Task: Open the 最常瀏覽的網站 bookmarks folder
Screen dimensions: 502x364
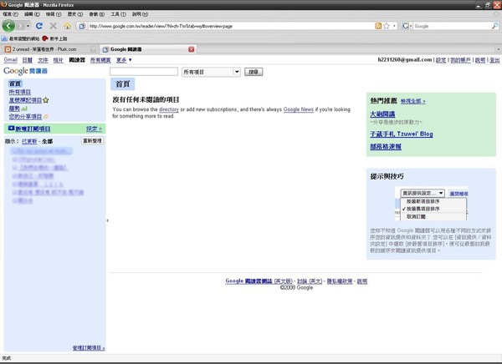Action: [20, 38]
